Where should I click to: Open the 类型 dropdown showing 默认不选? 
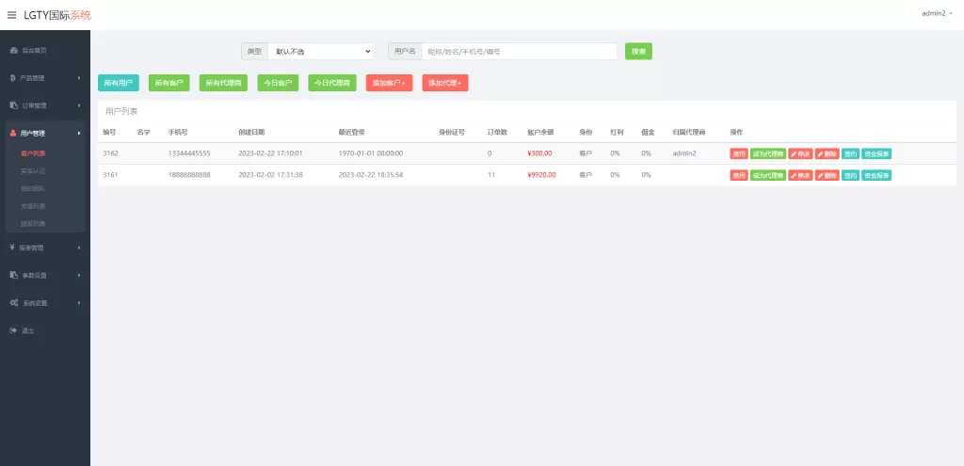click(320, 52)
